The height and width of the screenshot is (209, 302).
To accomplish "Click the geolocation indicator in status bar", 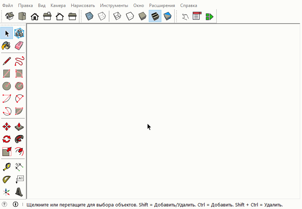I will (4, 204).
